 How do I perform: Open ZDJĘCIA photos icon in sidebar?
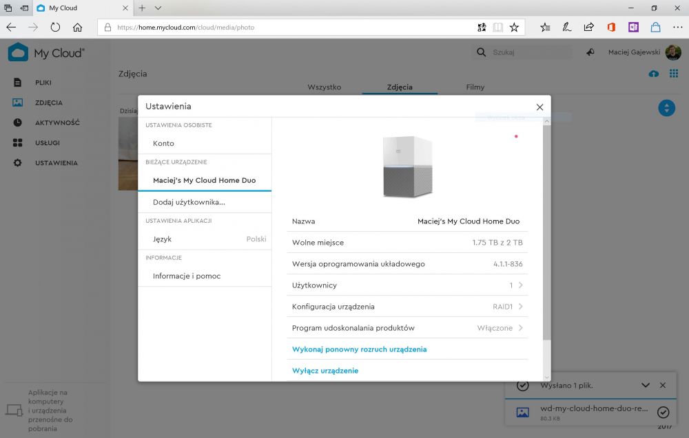18,102
